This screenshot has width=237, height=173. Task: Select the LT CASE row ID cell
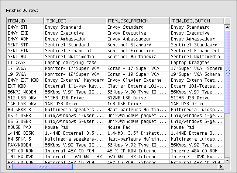click(25, 63)
